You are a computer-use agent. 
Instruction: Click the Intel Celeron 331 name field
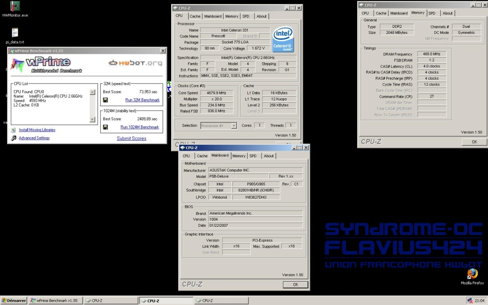pyautogui.click(x=235, y=30)
